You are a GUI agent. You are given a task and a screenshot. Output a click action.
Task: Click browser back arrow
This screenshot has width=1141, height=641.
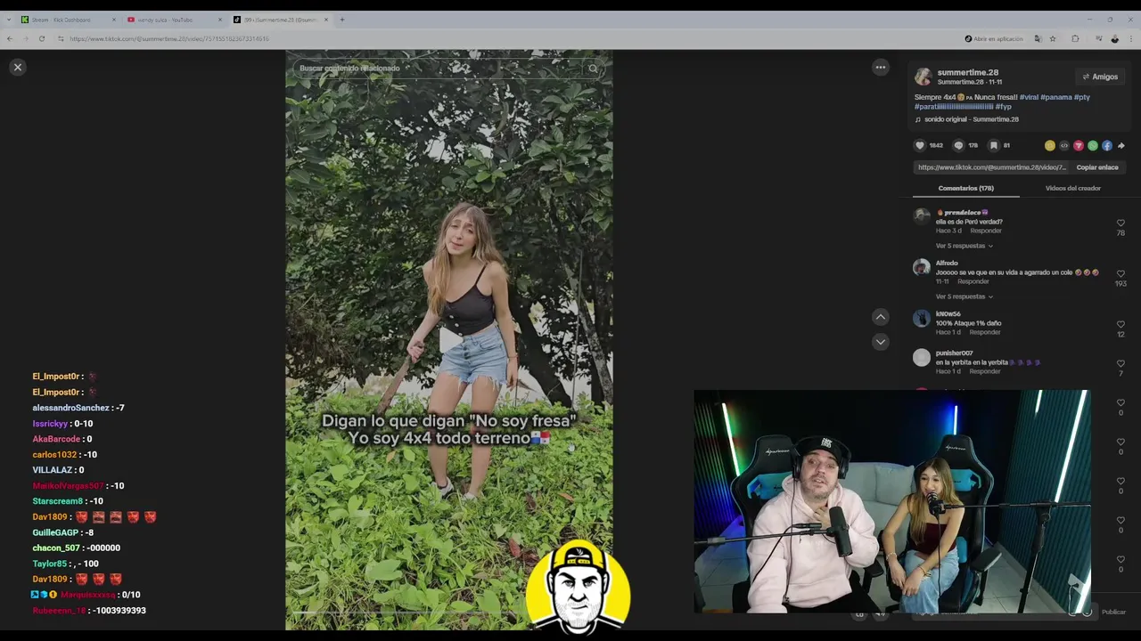click(10, 38)
